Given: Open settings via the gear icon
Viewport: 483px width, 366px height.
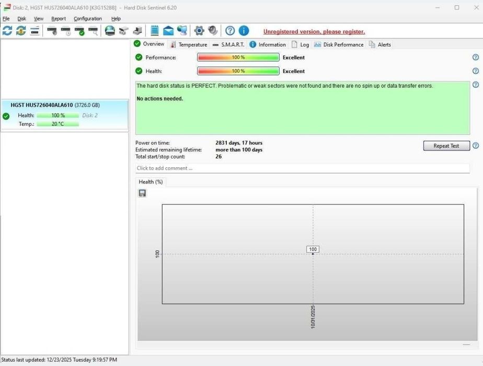Looking at the screenshot, I should click(199, 31).
